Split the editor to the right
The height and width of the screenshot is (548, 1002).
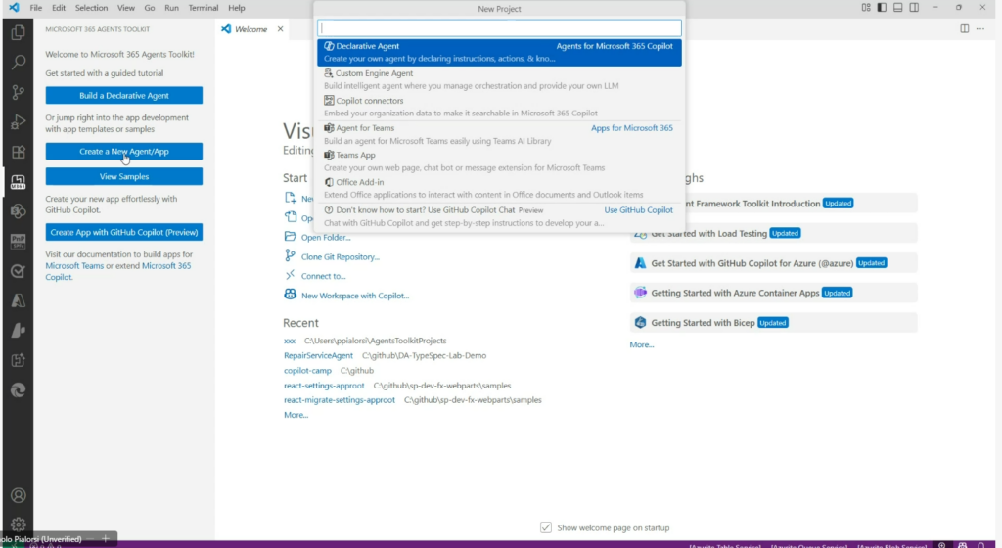[964, 28]
